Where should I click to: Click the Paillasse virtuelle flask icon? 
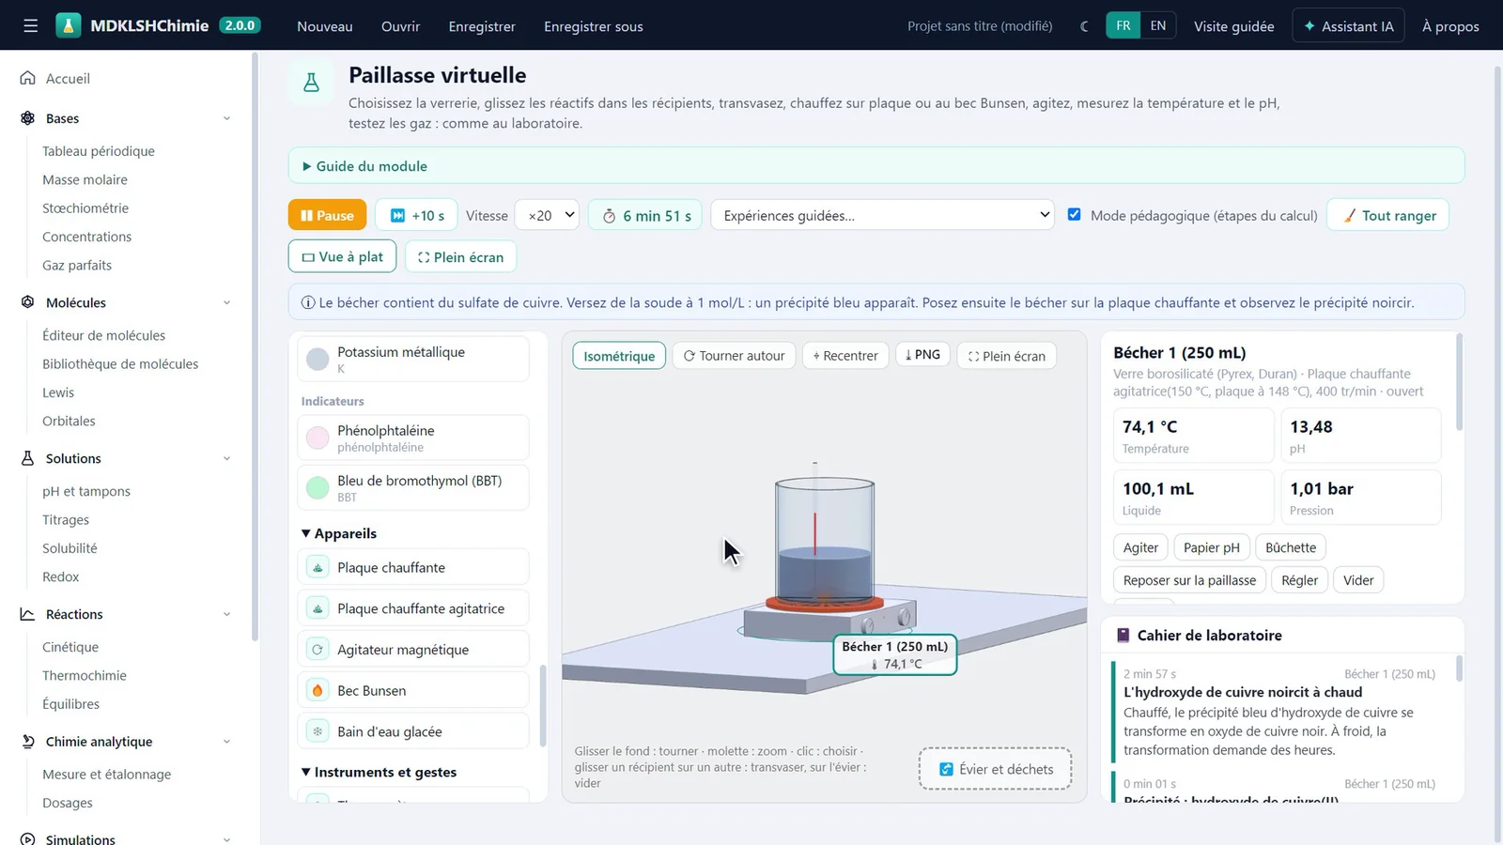(x=312, y=83)
